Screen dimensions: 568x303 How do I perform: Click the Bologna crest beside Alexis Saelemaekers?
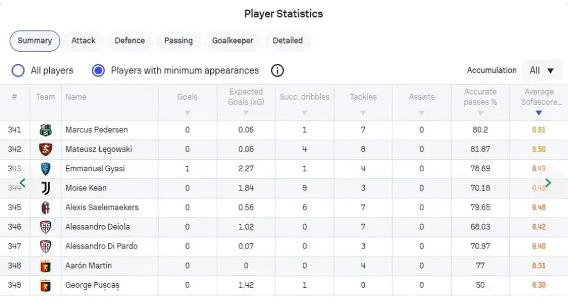coord(45,207)
